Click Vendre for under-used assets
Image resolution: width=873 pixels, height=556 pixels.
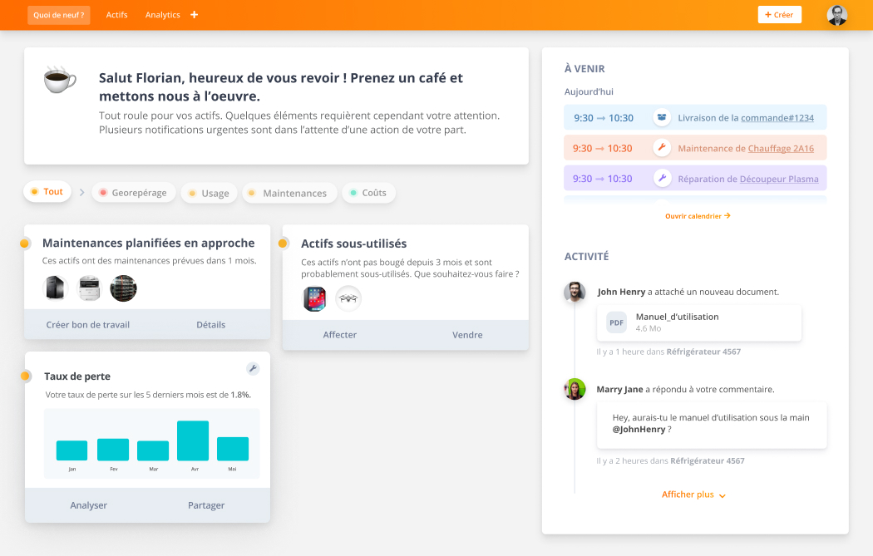pyautogui.click(x=467, y=335)
